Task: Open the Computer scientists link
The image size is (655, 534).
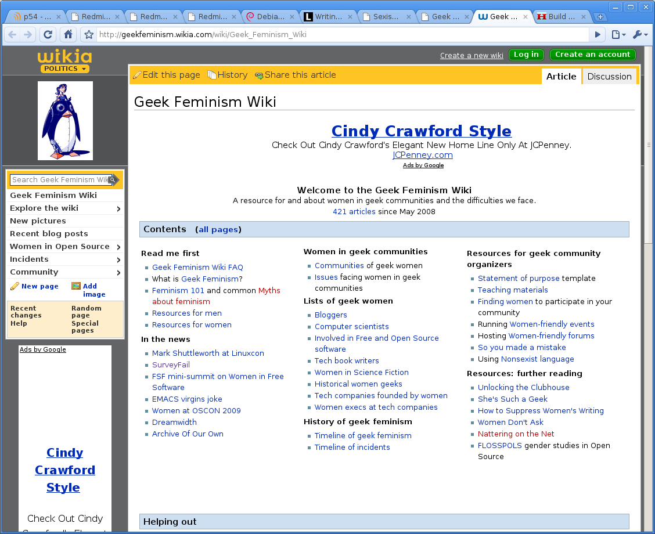Action: [352, 327]
